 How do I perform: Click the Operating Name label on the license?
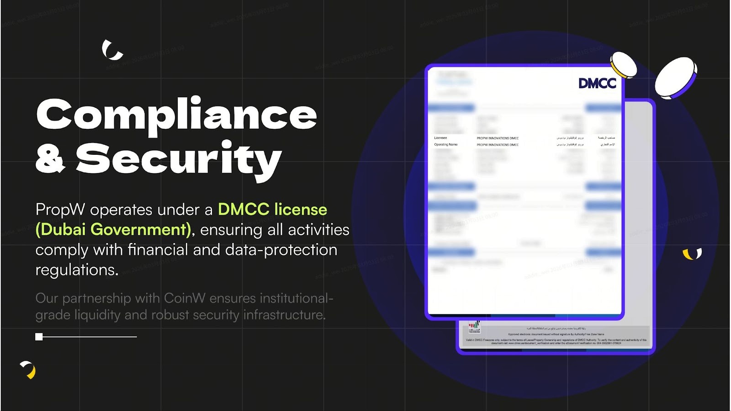pos(445,144)
